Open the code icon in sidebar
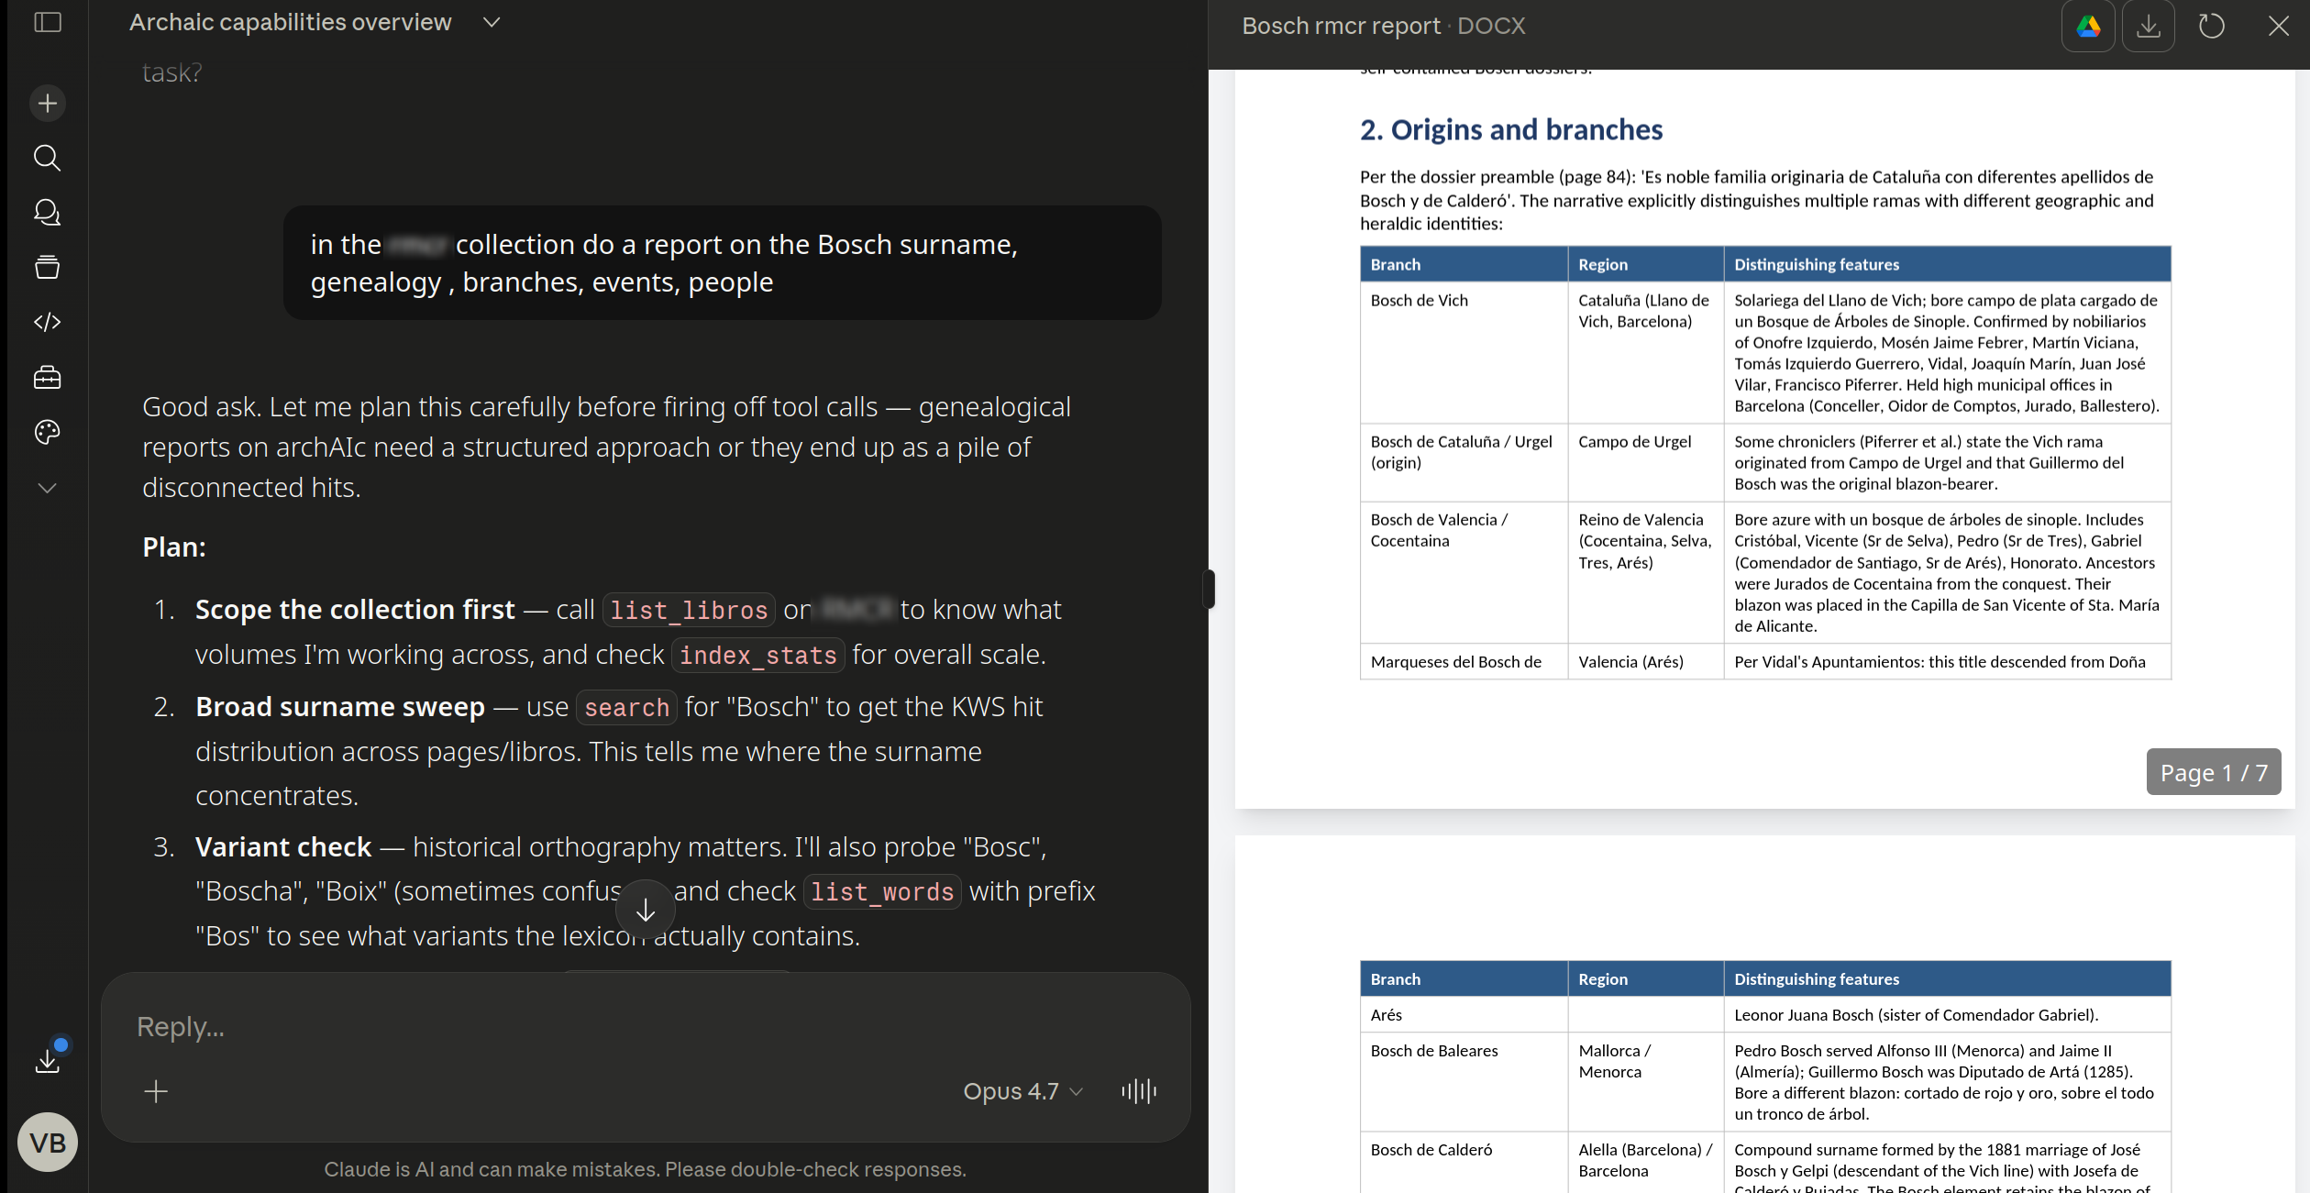Screen dimensions: 2310x1193 (x=48, y=322)
